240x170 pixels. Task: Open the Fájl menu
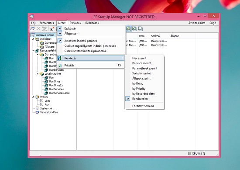(33, 23)
